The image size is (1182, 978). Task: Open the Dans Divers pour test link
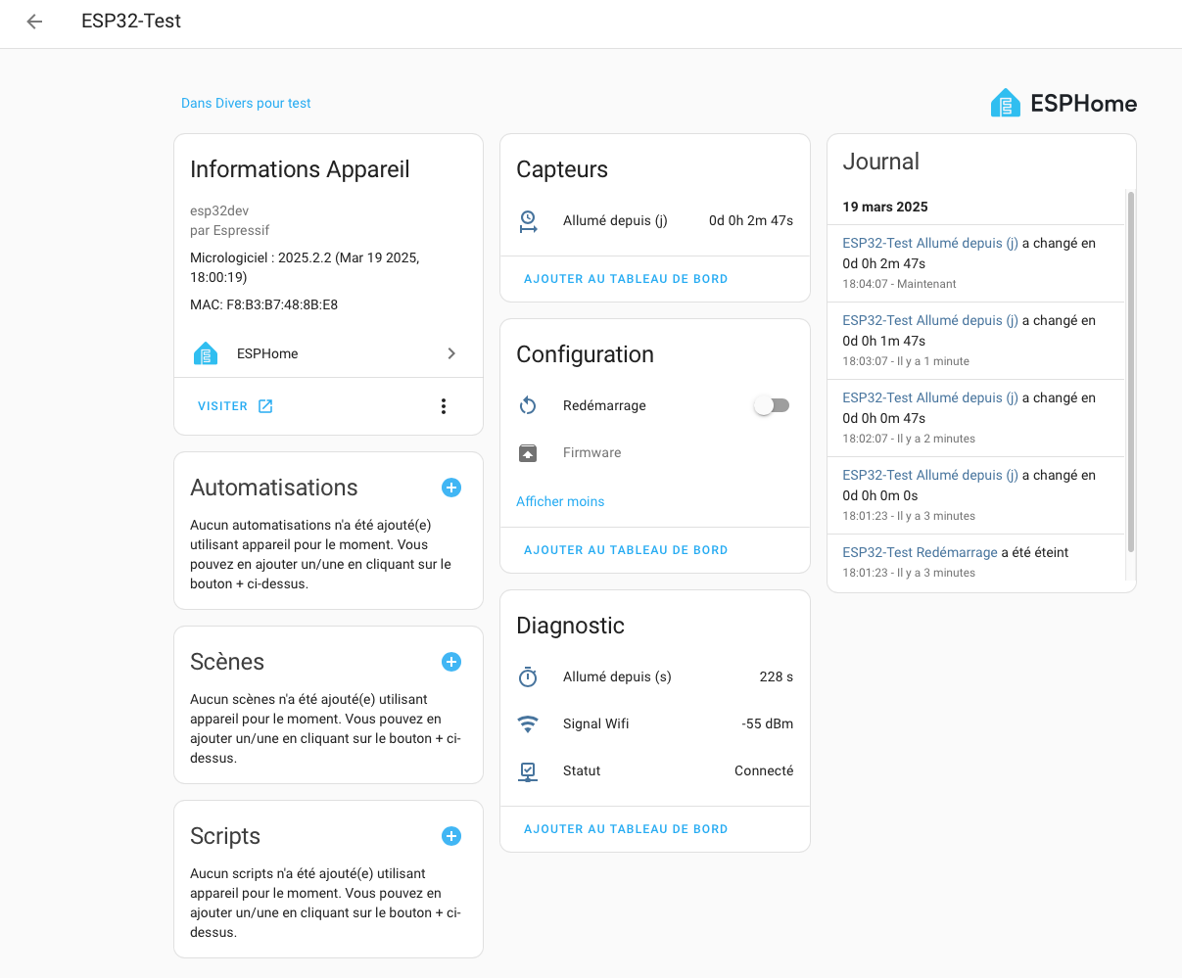coord(246,103)
